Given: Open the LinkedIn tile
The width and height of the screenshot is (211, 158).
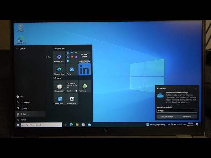Looking at the screenshot, I should pyautogui.click(x=84, y=69).
